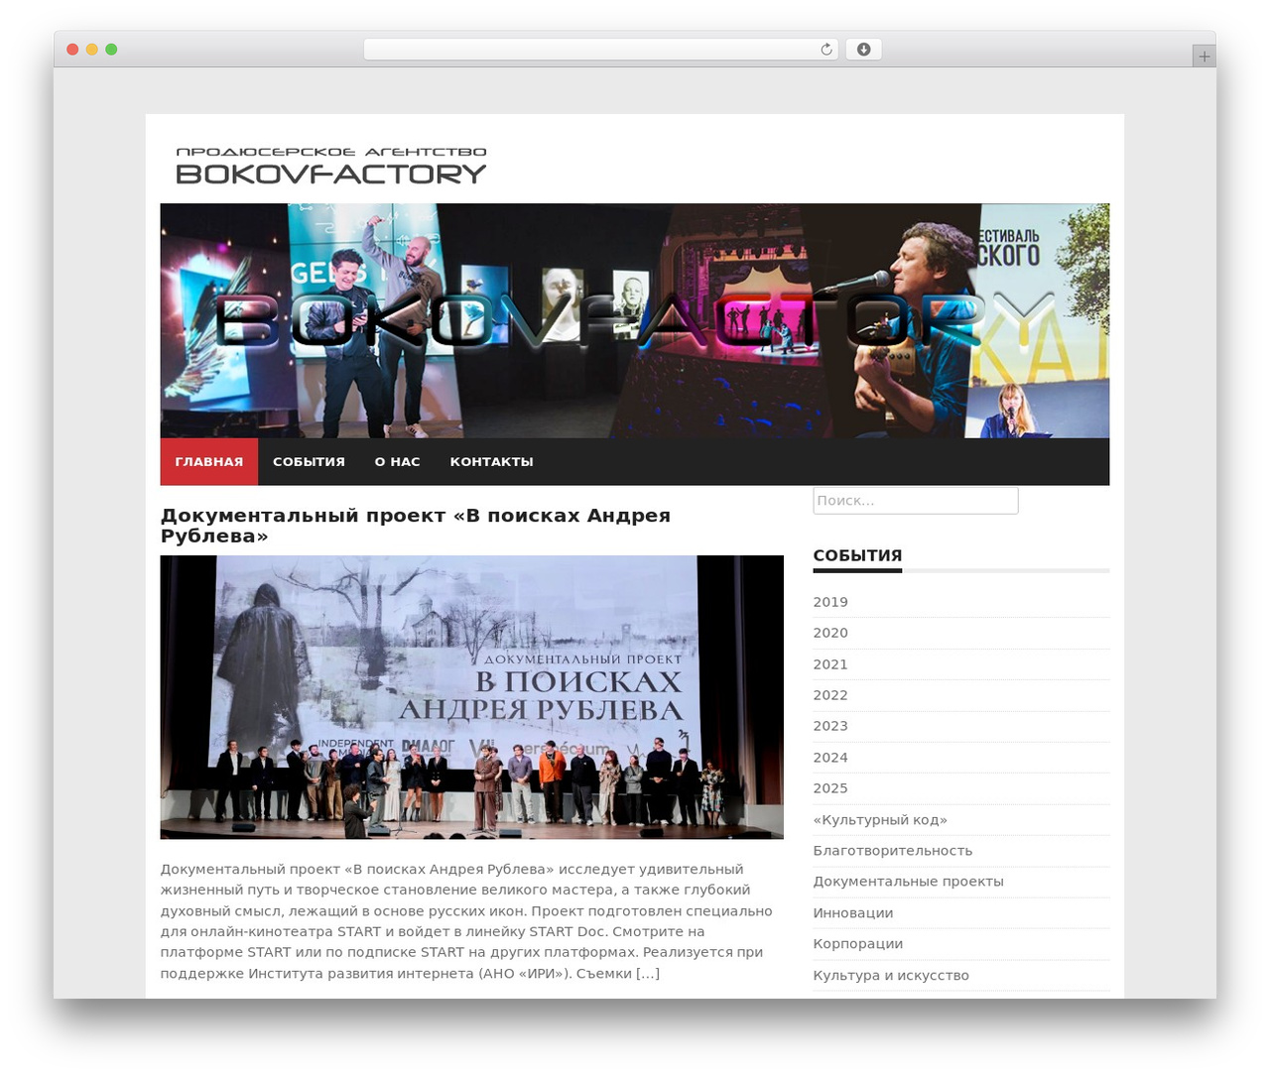Open the 2025 events archive link
This screenshot has width=1270, height=1075.
(830, 788)
